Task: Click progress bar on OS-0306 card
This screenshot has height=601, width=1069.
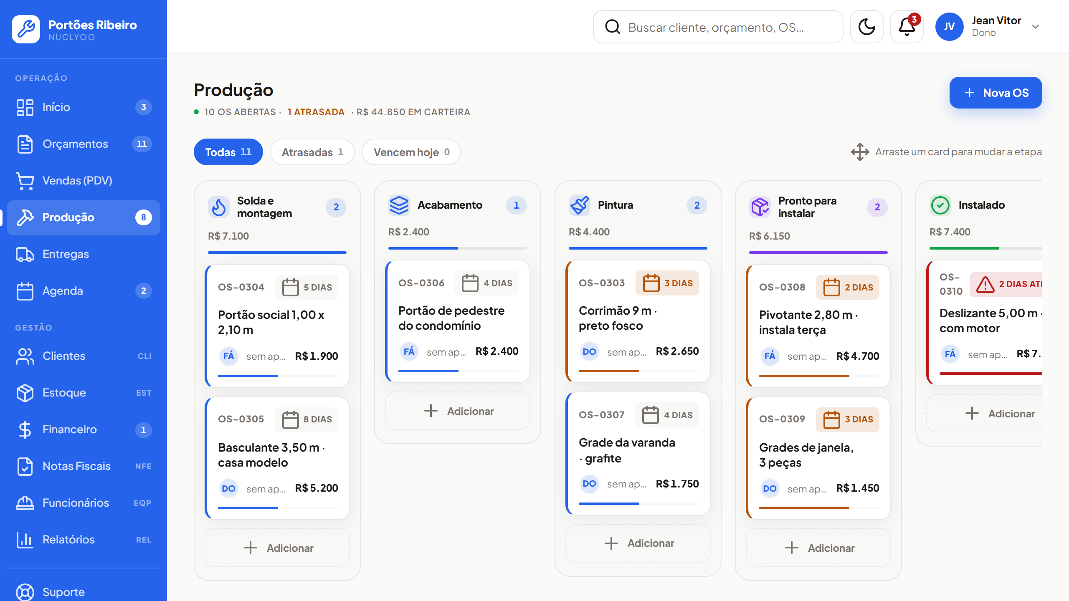Action: pyautogui.click(x=459, y=371)
